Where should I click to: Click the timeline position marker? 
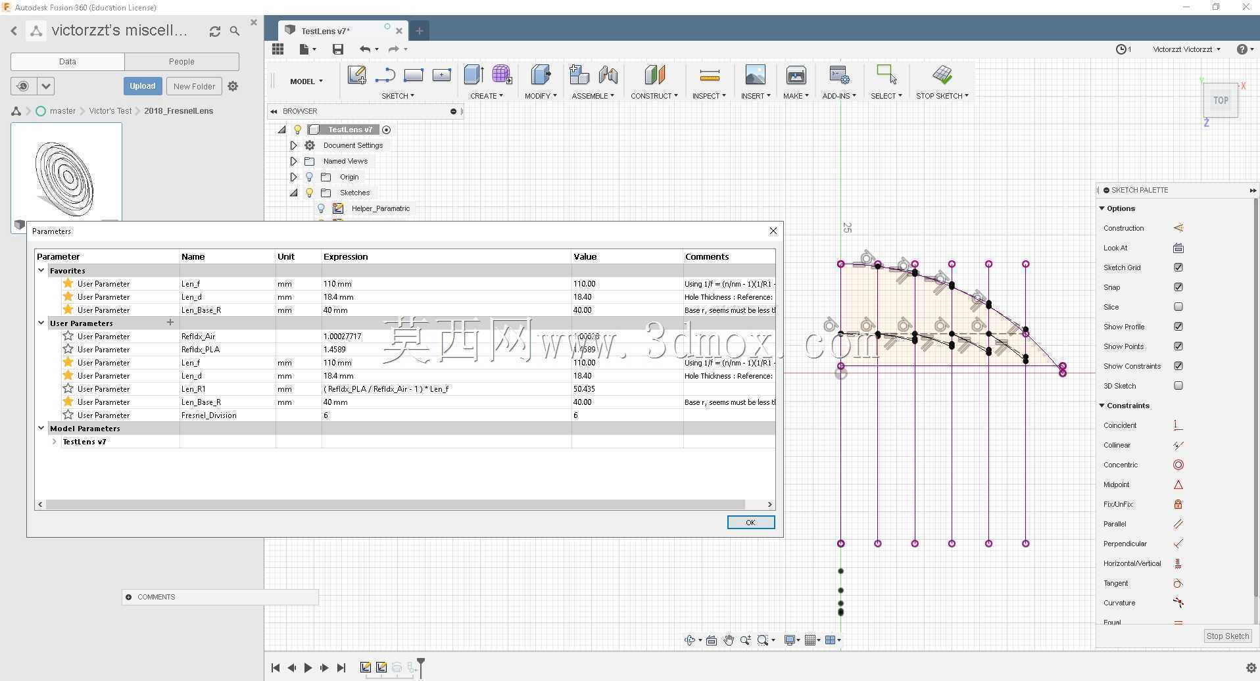421,667
